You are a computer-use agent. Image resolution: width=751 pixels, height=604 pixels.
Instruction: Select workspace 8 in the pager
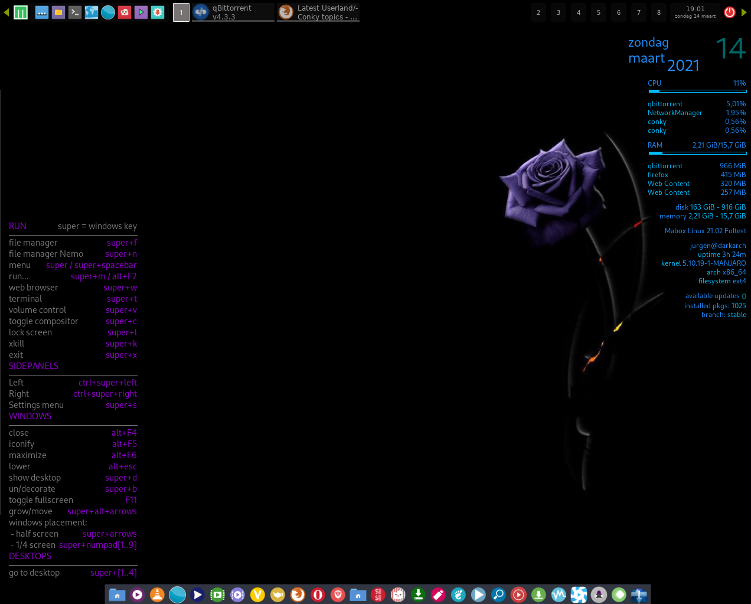click(659, 12)
